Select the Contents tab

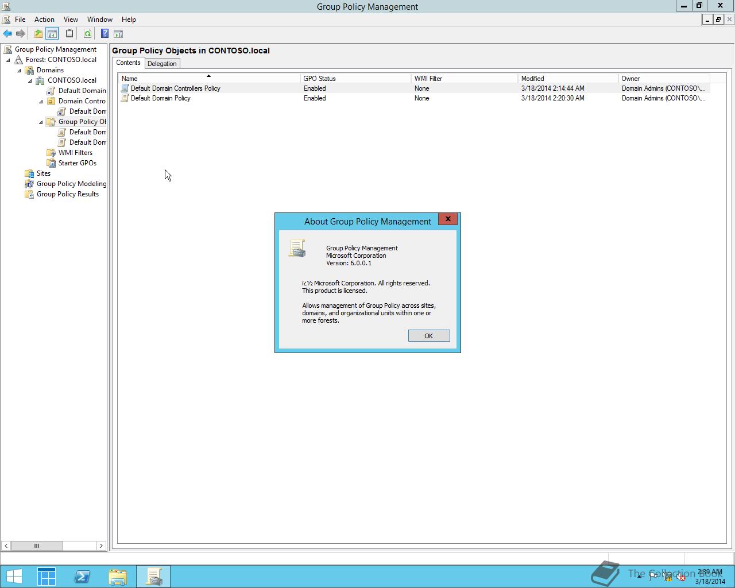(128, 63)
